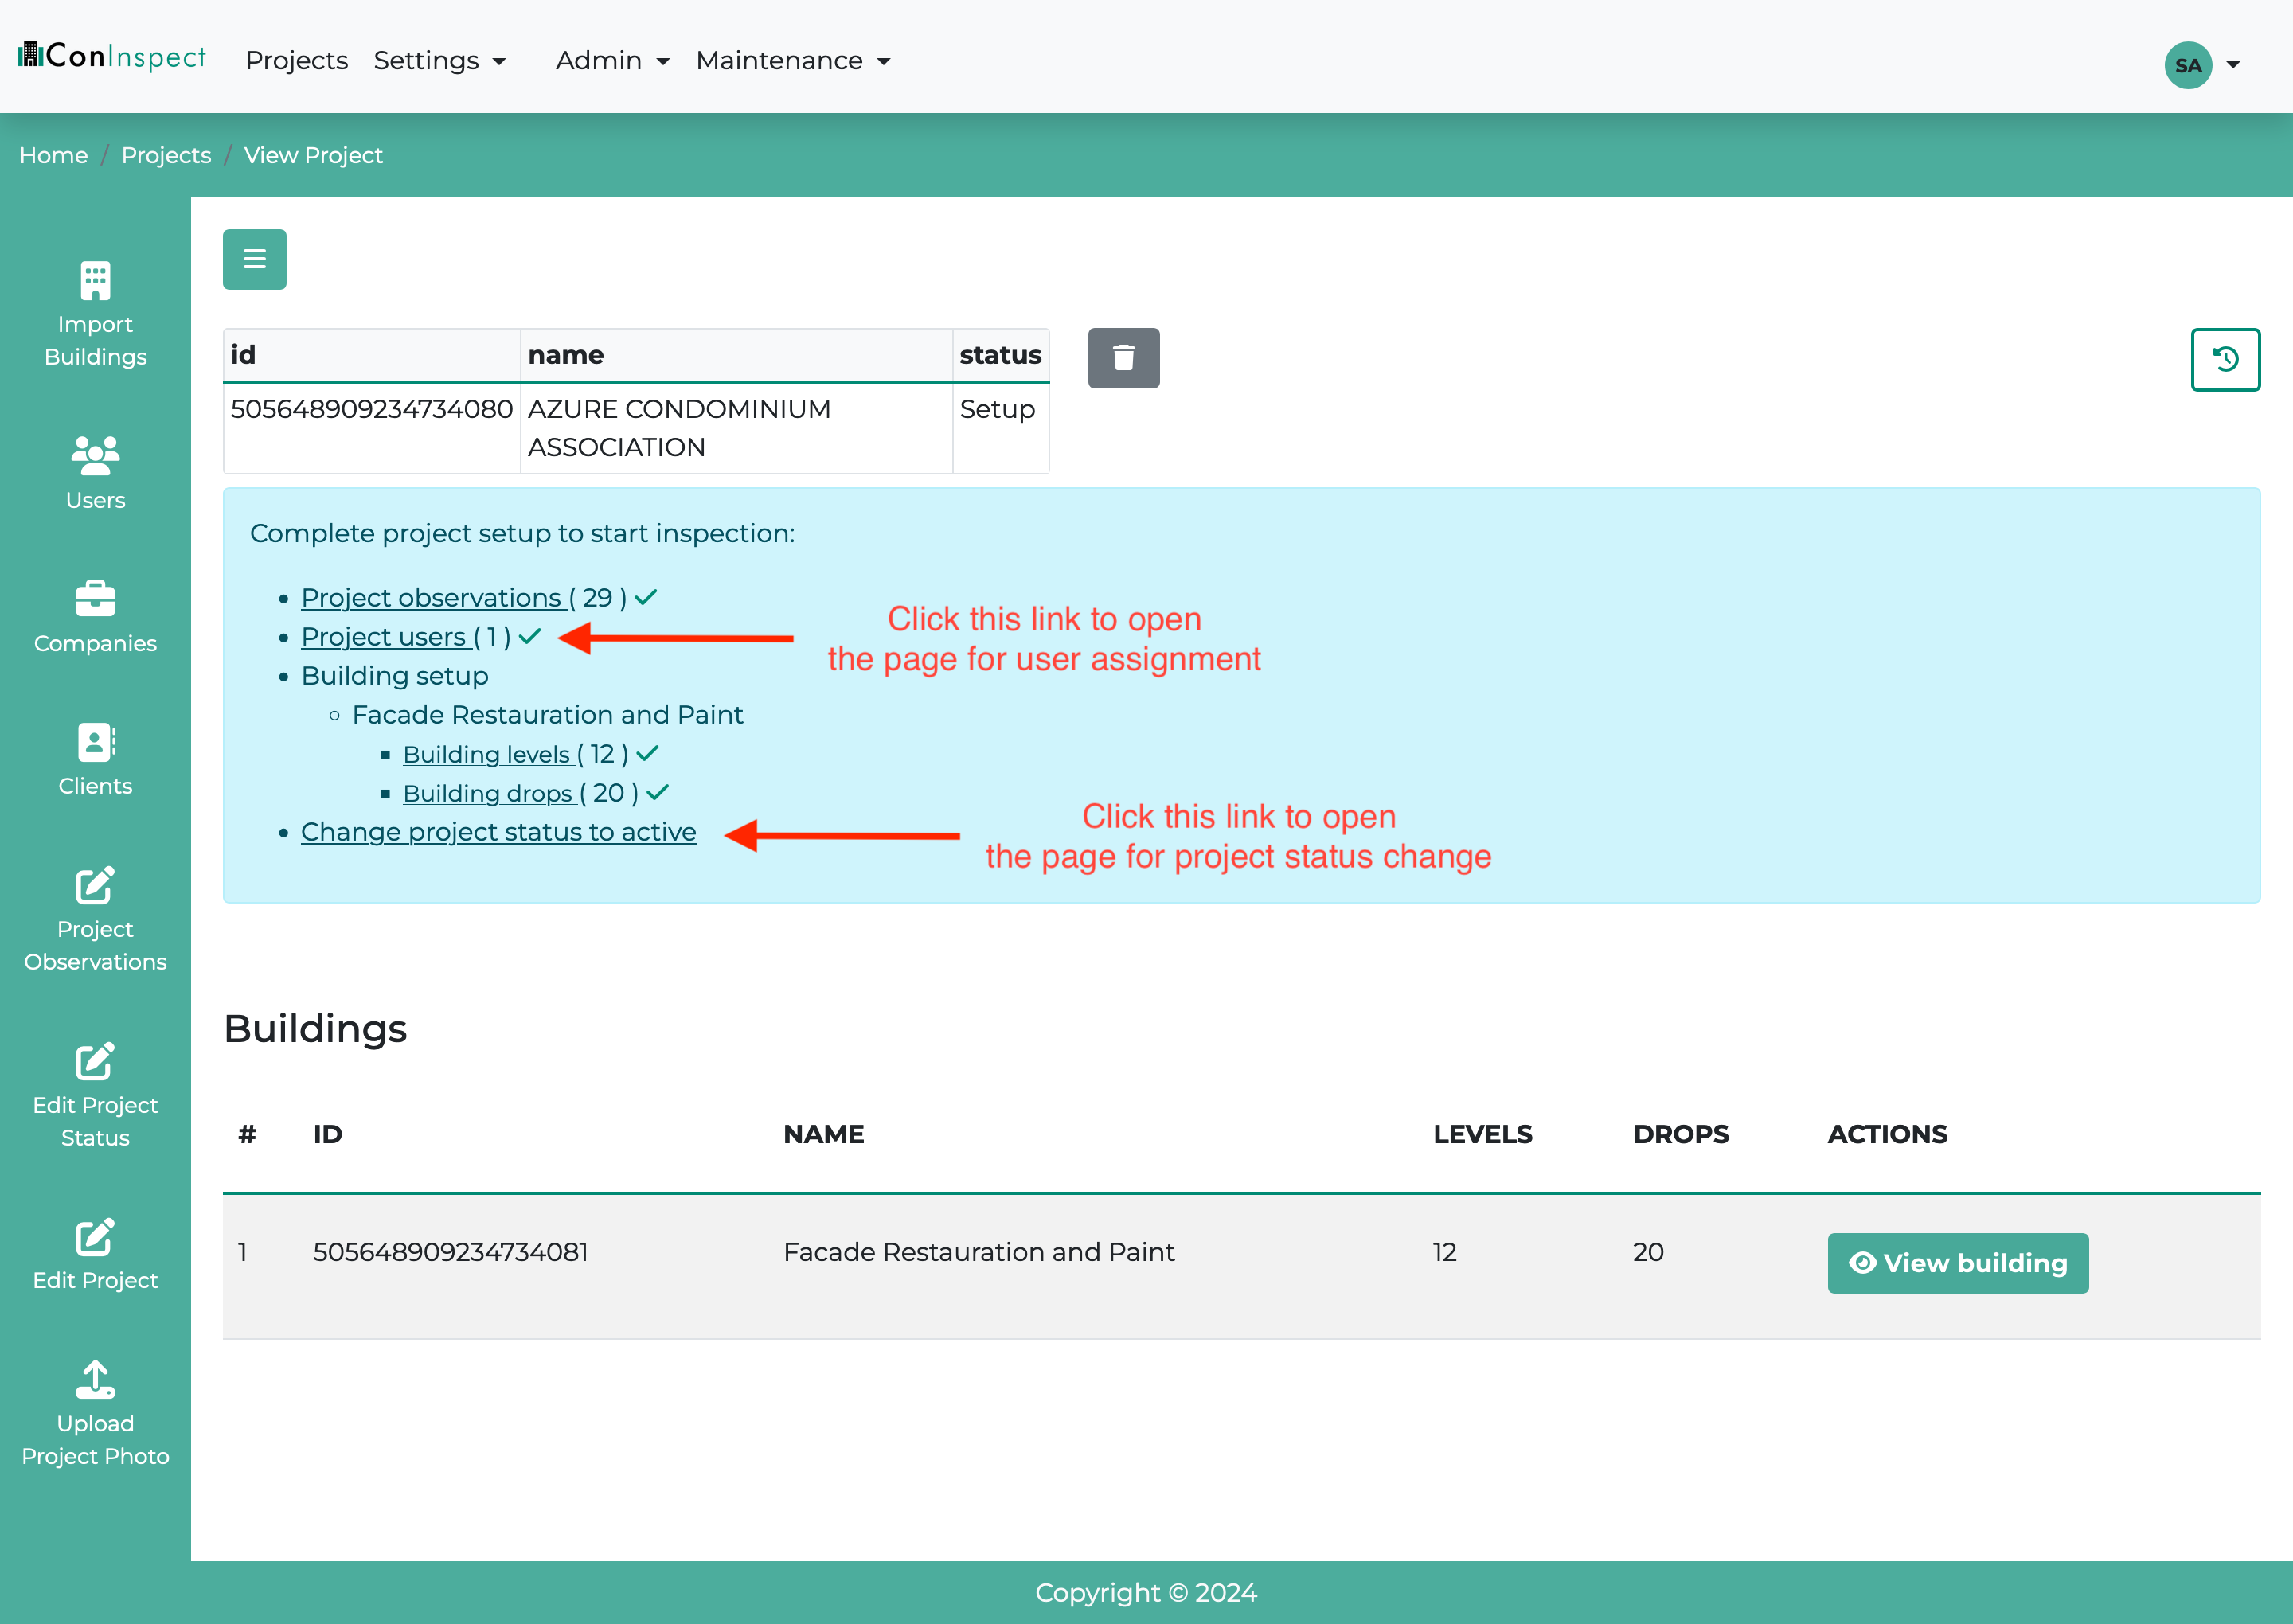This screenshot has height=1624, width=2293.
Task: Toggle the sidebar with the hamburger button
Action: tap(254, 259)
